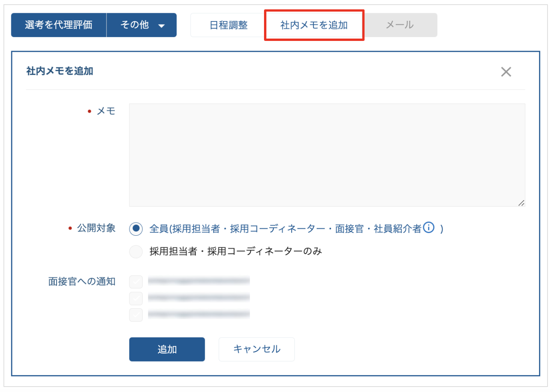
Task: Select the 全員 visibility radio option
Action: pos(136,229)
